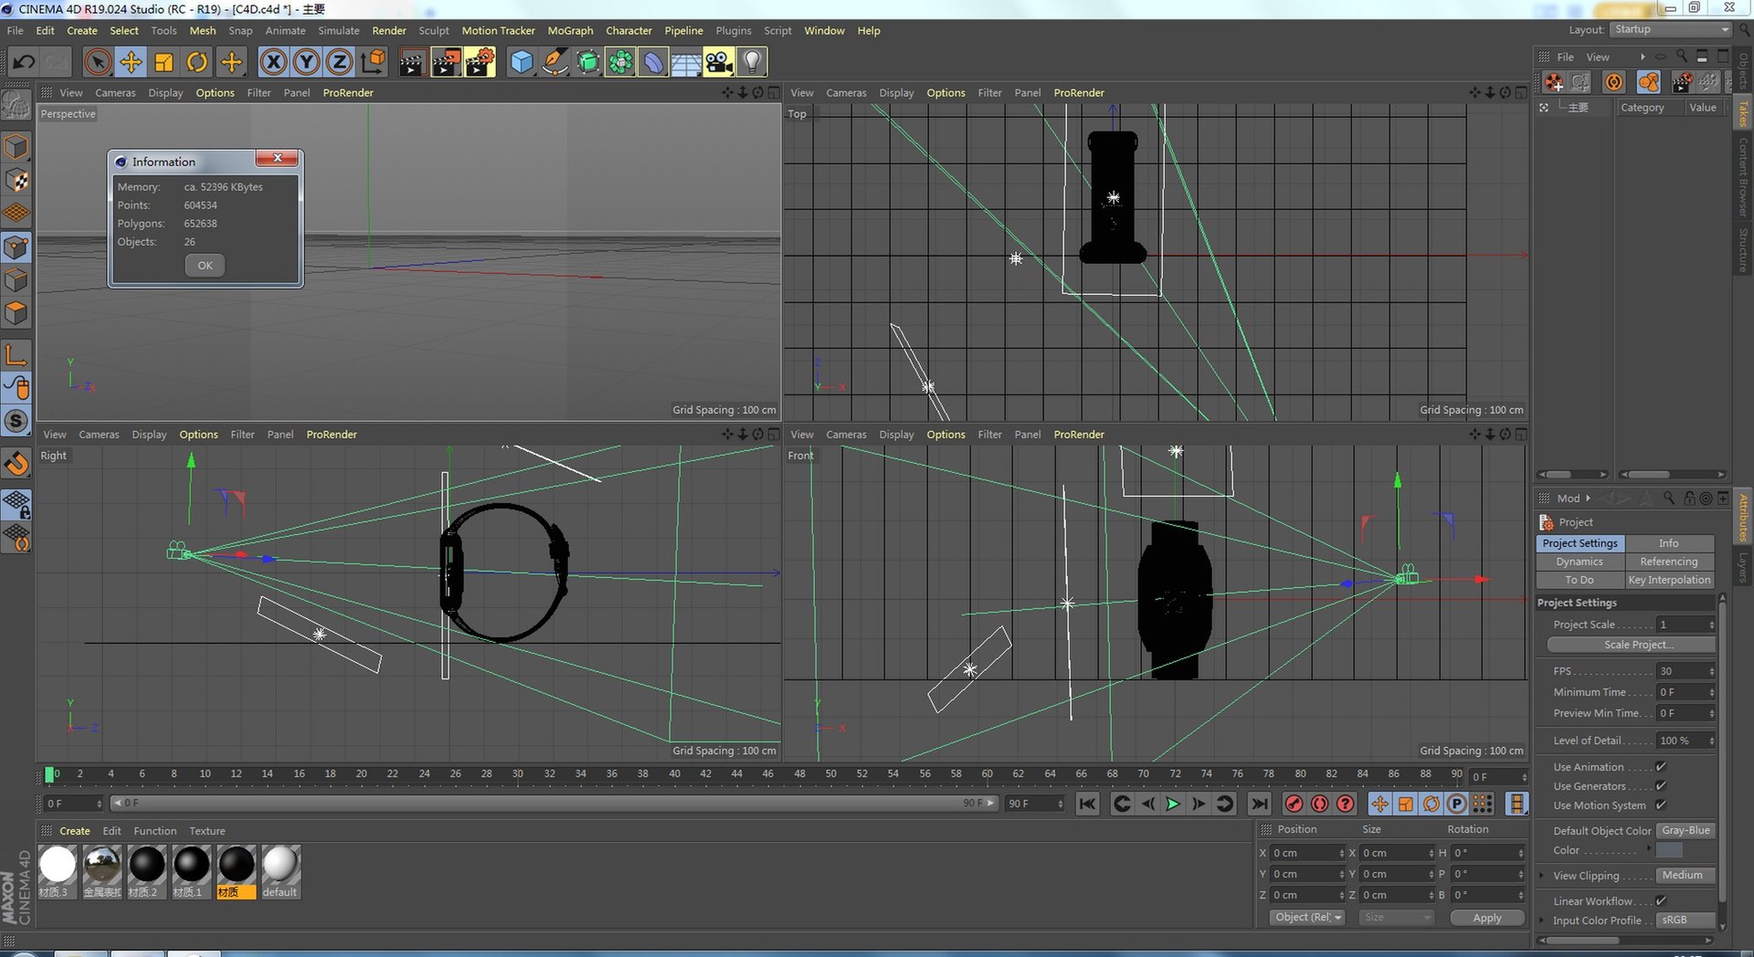Switch to Key Interpolation tab
Viewport: 1754px width, 957px height.
click(x=1669, y=580)
